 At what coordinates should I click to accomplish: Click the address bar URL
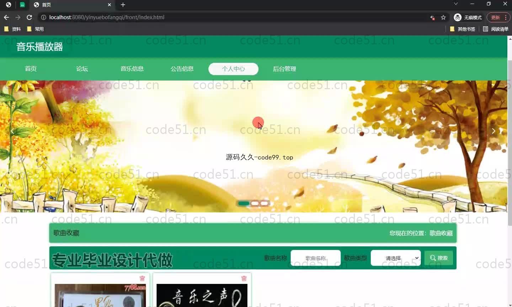[107, 17]
